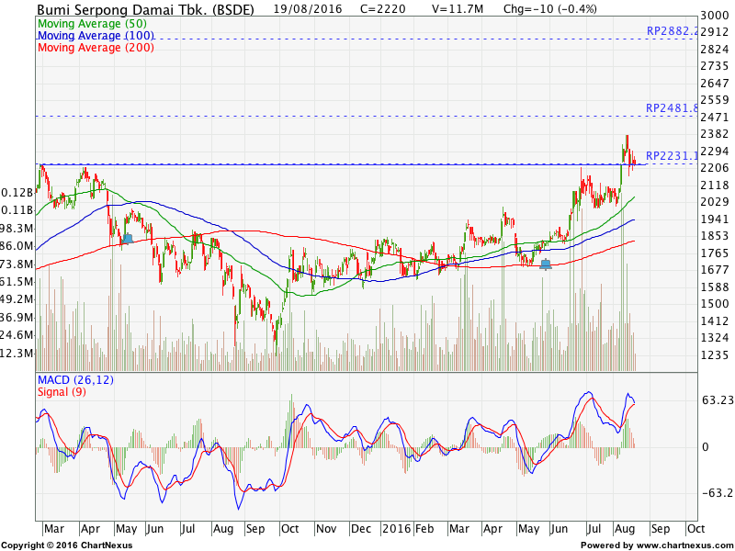Click the '1235' price axis label
The width and height of the screenshot is (735, 551).
click(715, 354)
